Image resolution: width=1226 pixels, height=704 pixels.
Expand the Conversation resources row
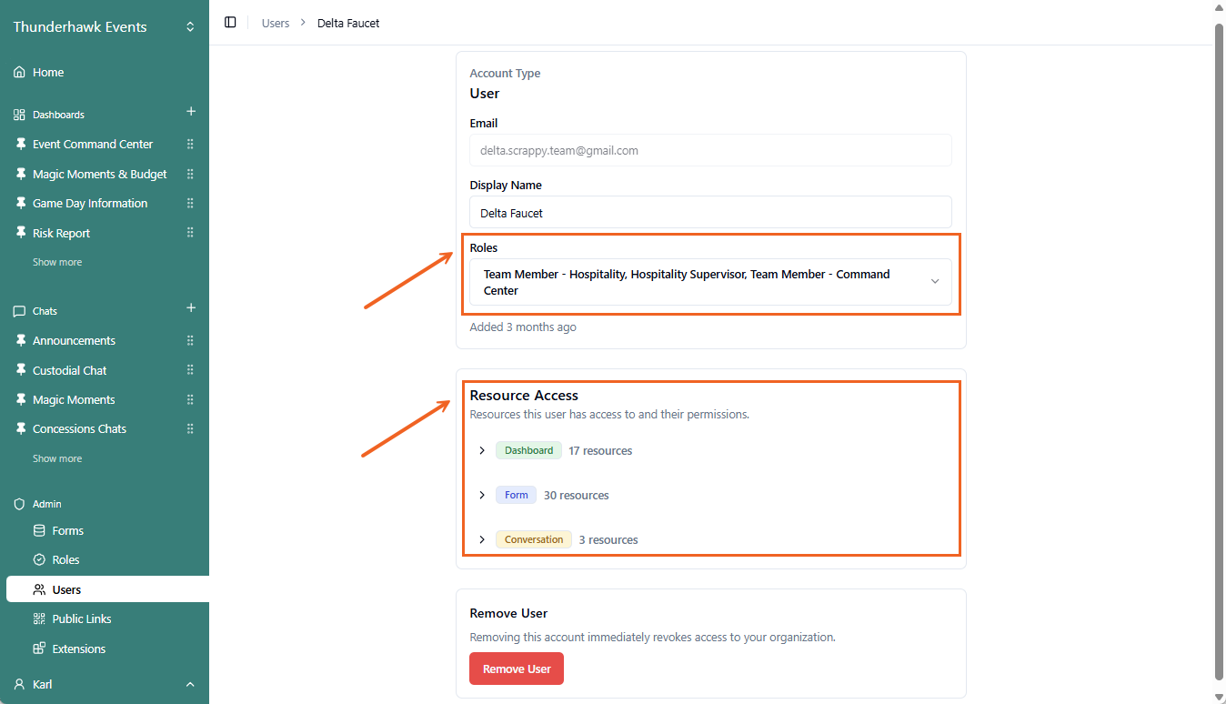pos(482,540)
